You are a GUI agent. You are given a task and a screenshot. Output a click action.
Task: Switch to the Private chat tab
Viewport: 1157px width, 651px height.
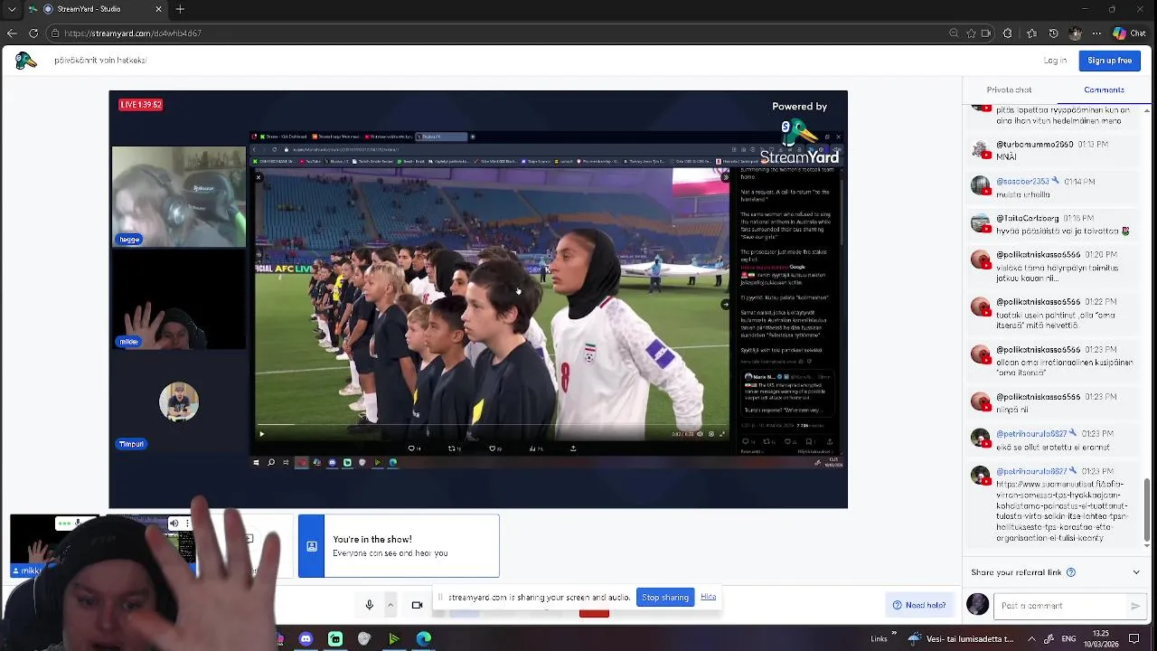[1009, 90]
